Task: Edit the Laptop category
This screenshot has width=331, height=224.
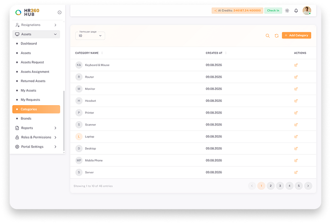Action: click(x=296, y=137)
